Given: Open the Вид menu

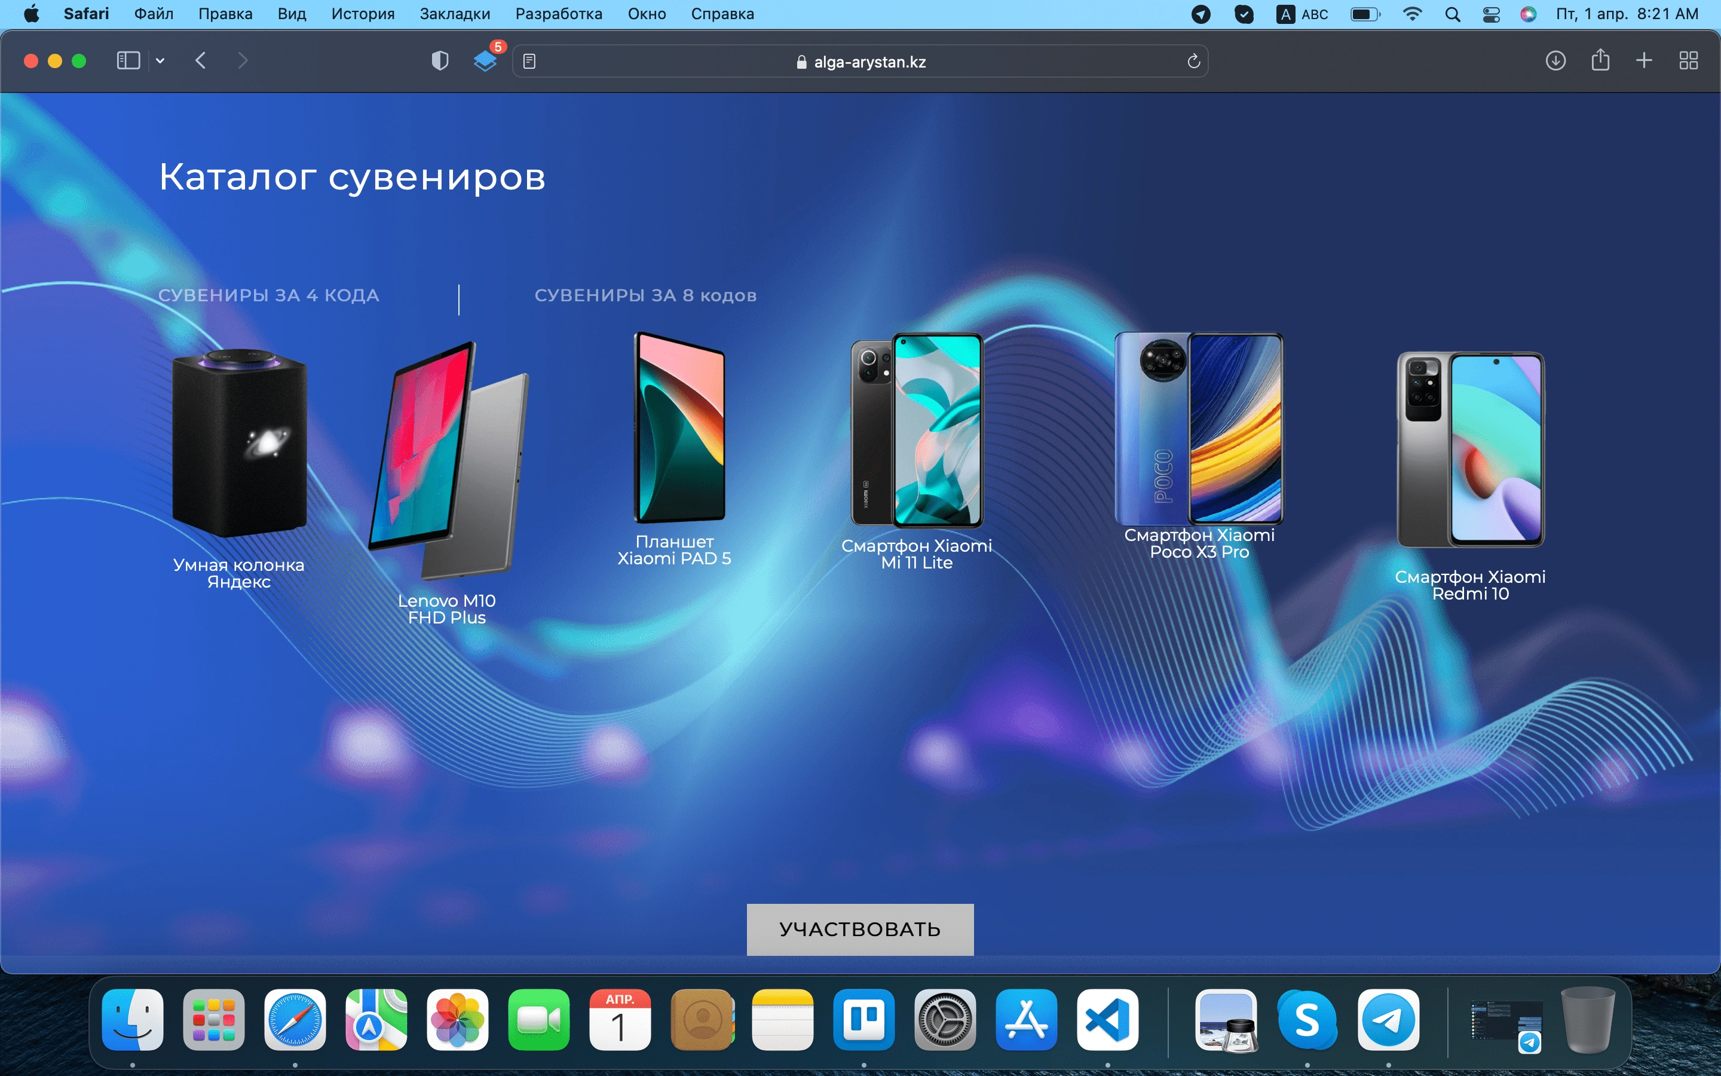Looking at the screenshot, I should coord(292,14).
